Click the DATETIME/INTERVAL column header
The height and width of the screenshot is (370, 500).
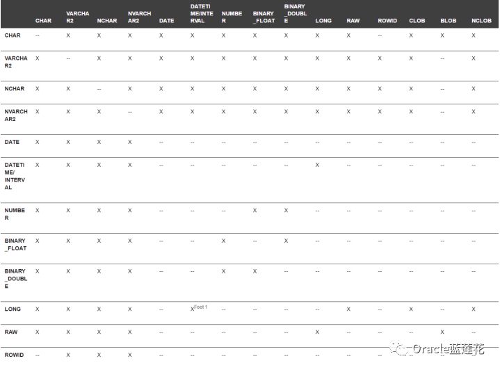pyautogui.click(x=202, y=14)
